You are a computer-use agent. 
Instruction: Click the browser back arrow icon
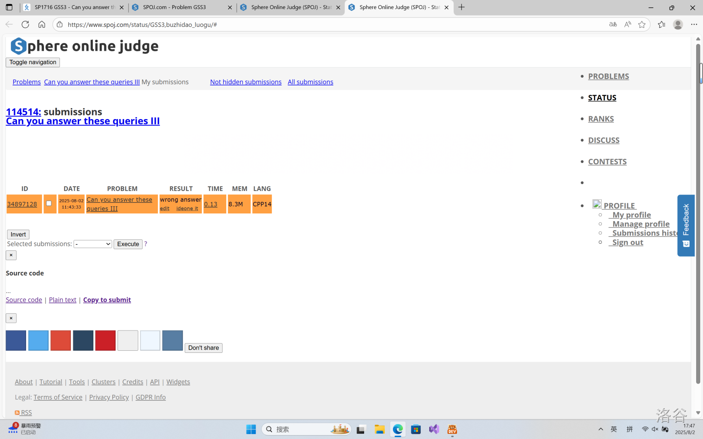(x=9, y=24)
